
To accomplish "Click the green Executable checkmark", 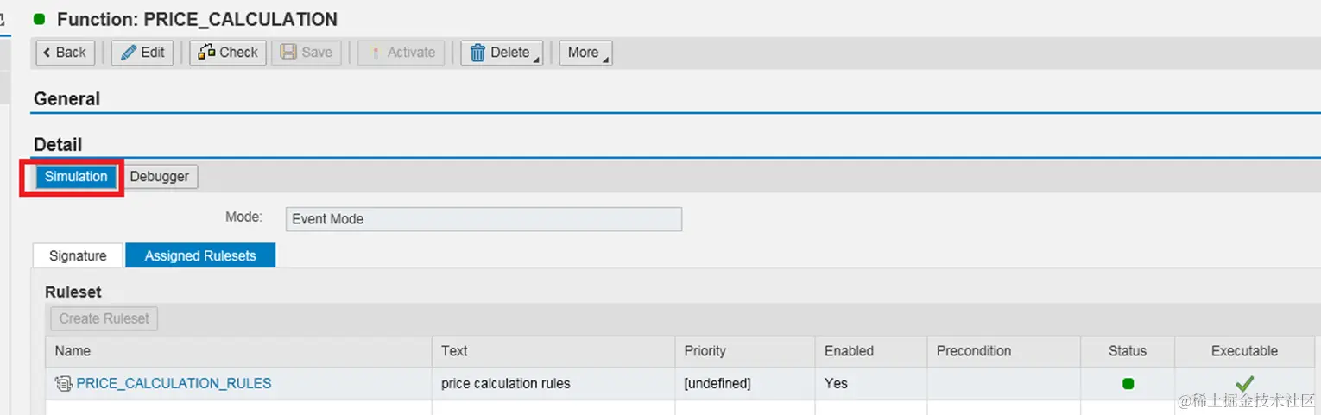I will tap(1244, 383).
